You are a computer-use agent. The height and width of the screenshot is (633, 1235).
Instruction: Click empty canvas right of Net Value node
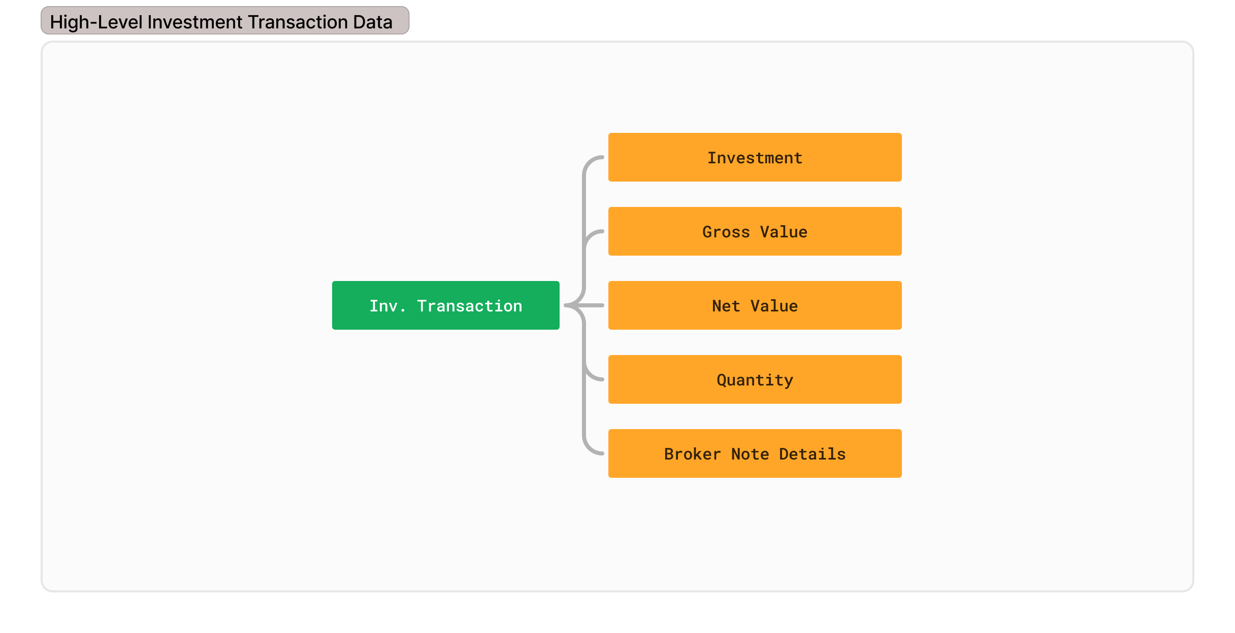click(1046, 305)
